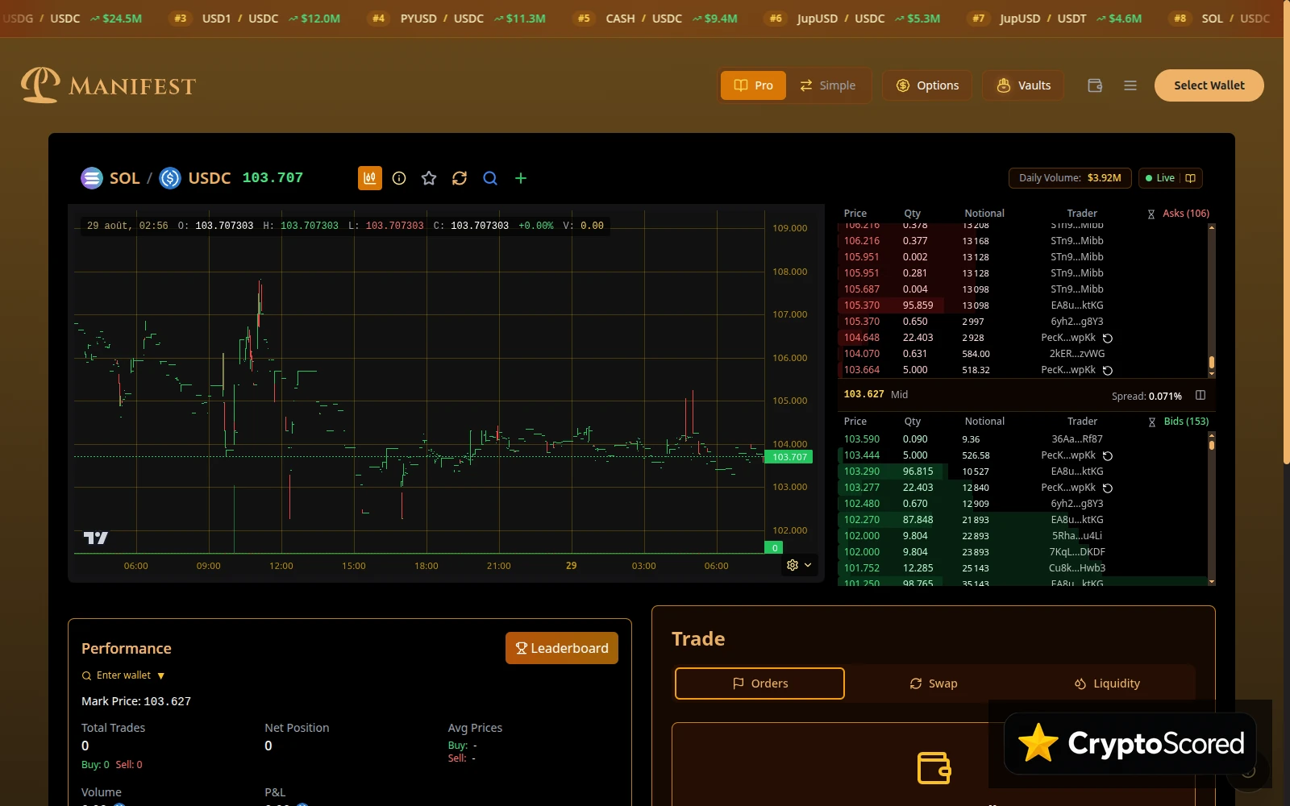Image resolution: width=1290 pixels, height=806 pixels.
Task: Click trader 7KqL...DKDF in bids
Action: [1077, 552]
